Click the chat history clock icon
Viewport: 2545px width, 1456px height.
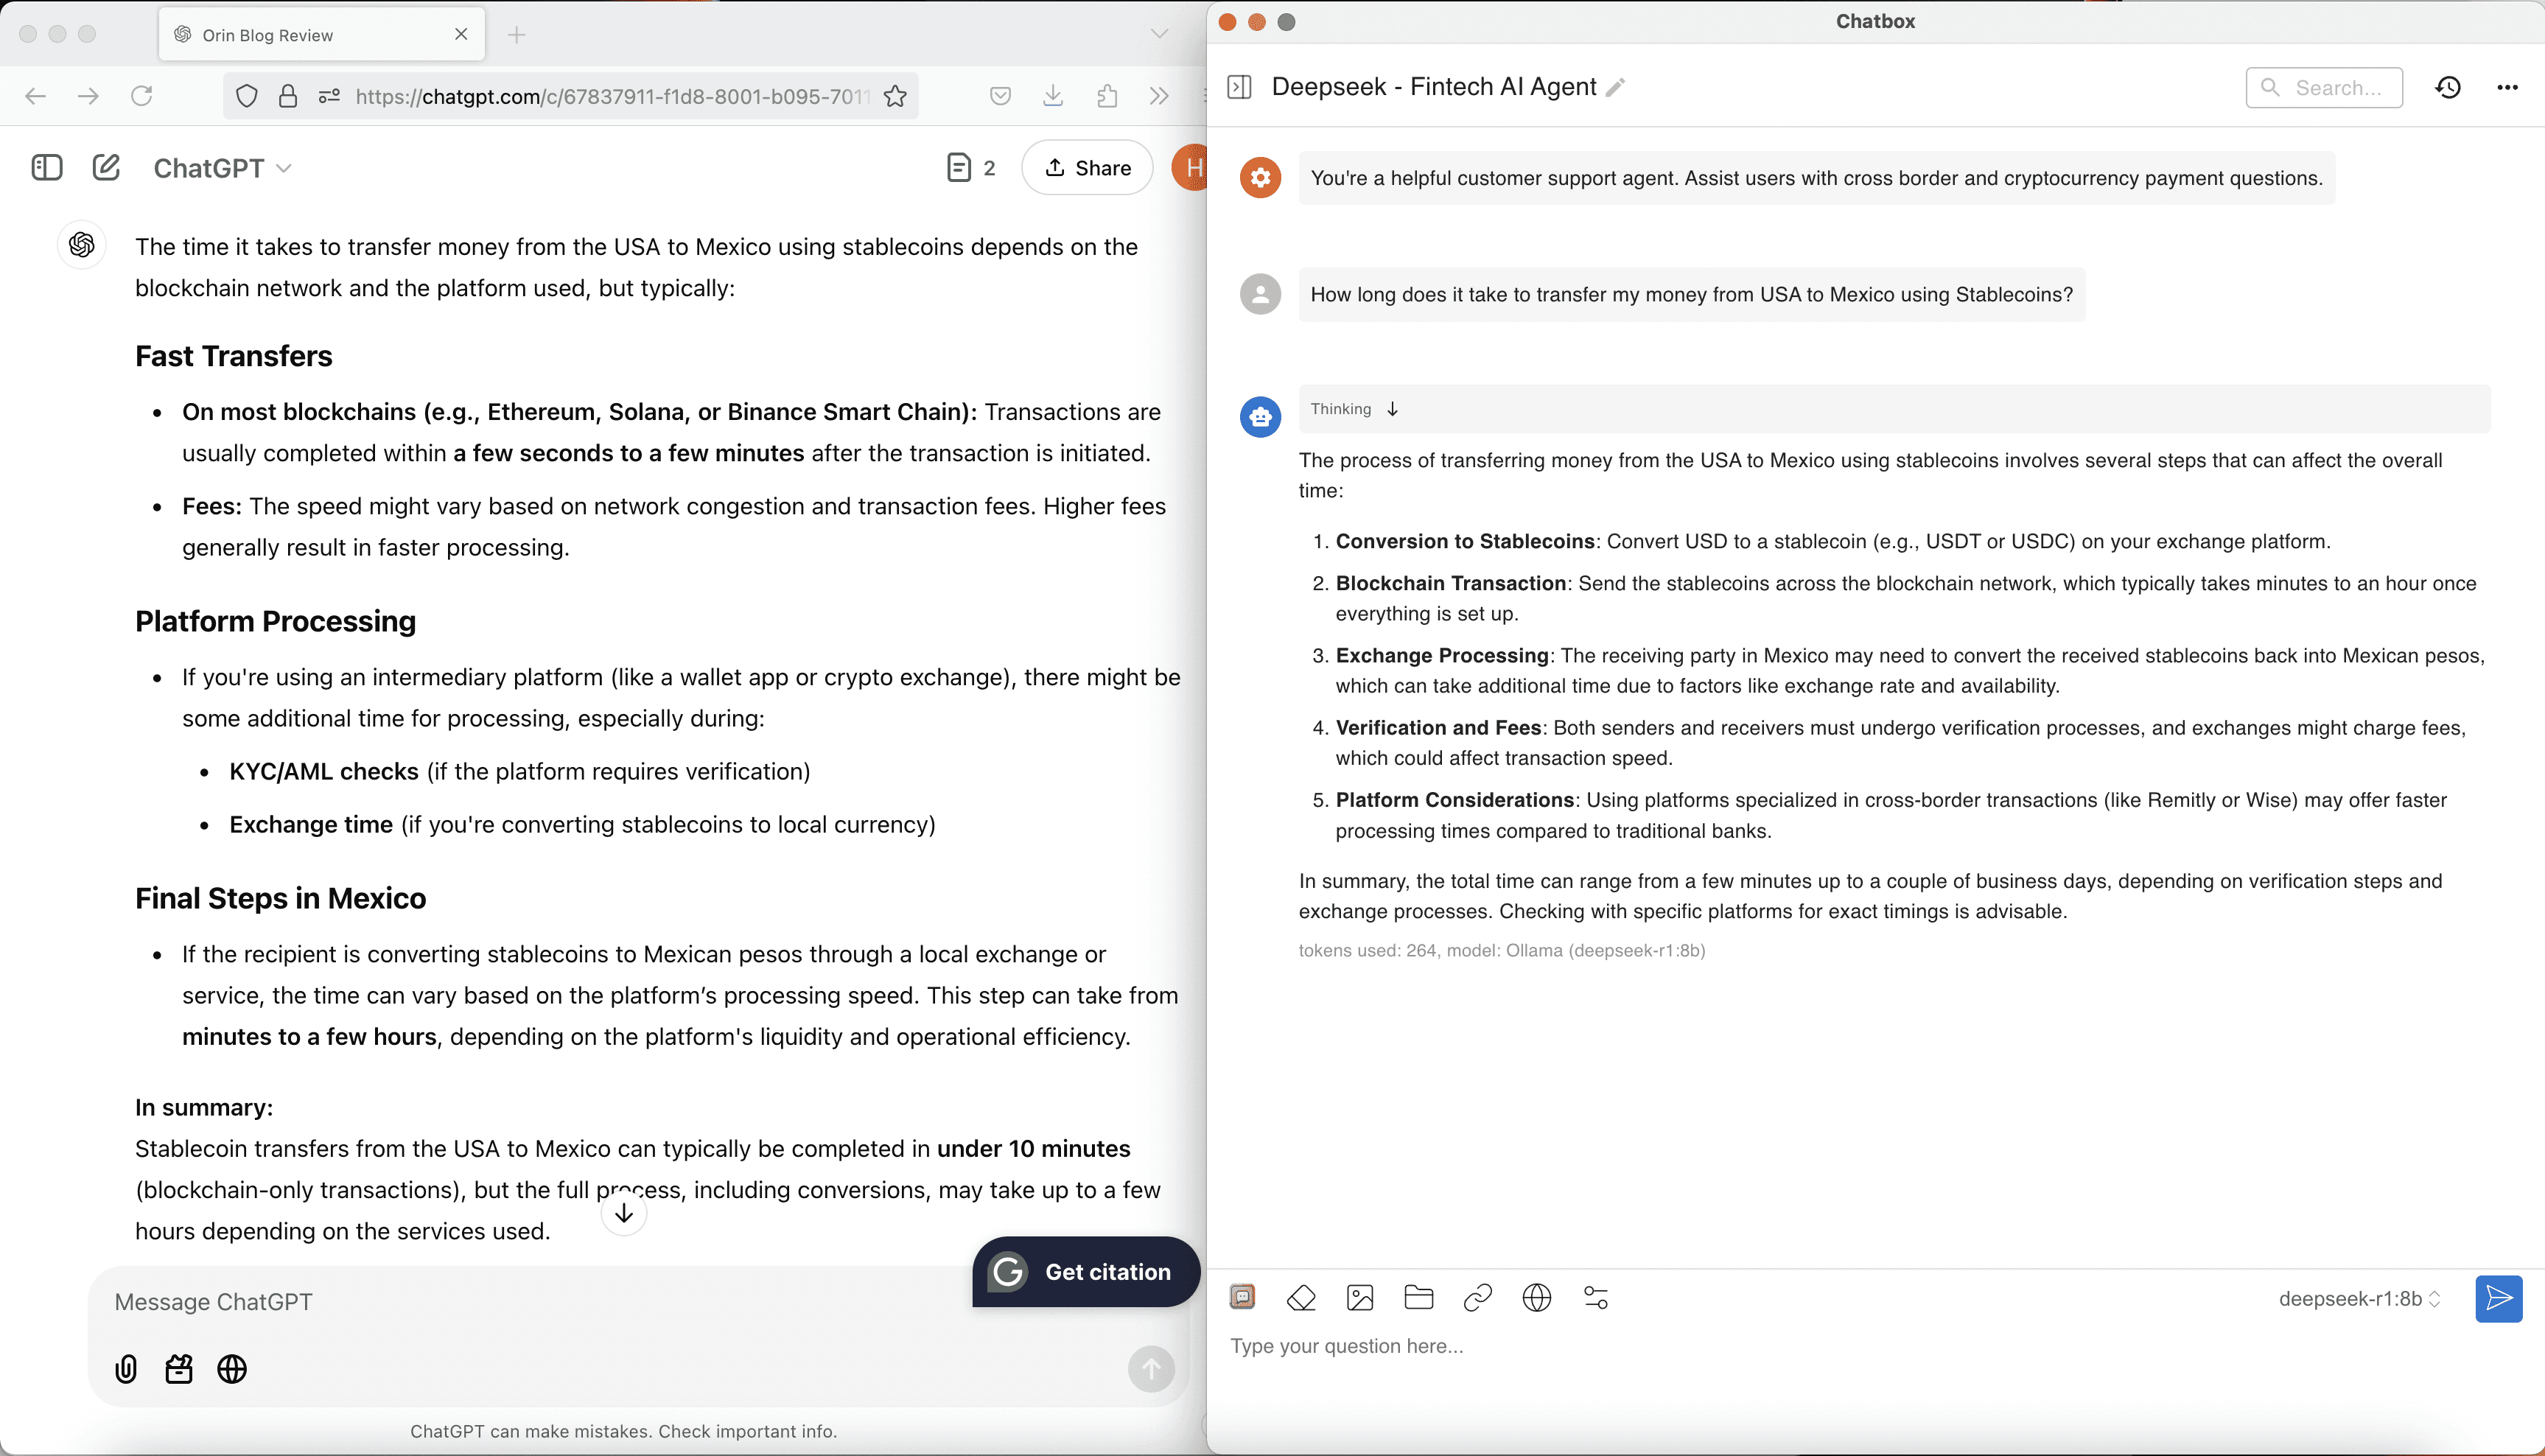[x=2448, y=88]
